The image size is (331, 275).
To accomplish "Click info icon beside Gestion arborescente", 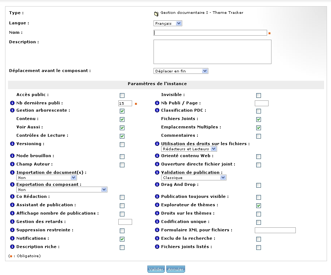I will click(x=12, y=110).
